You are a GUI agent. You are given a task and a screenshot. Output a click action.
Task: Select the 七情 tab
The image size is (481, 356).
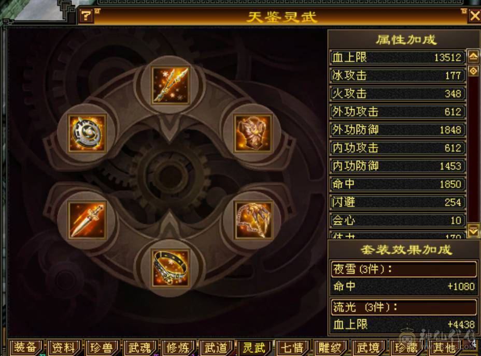(x=292, y=348)
